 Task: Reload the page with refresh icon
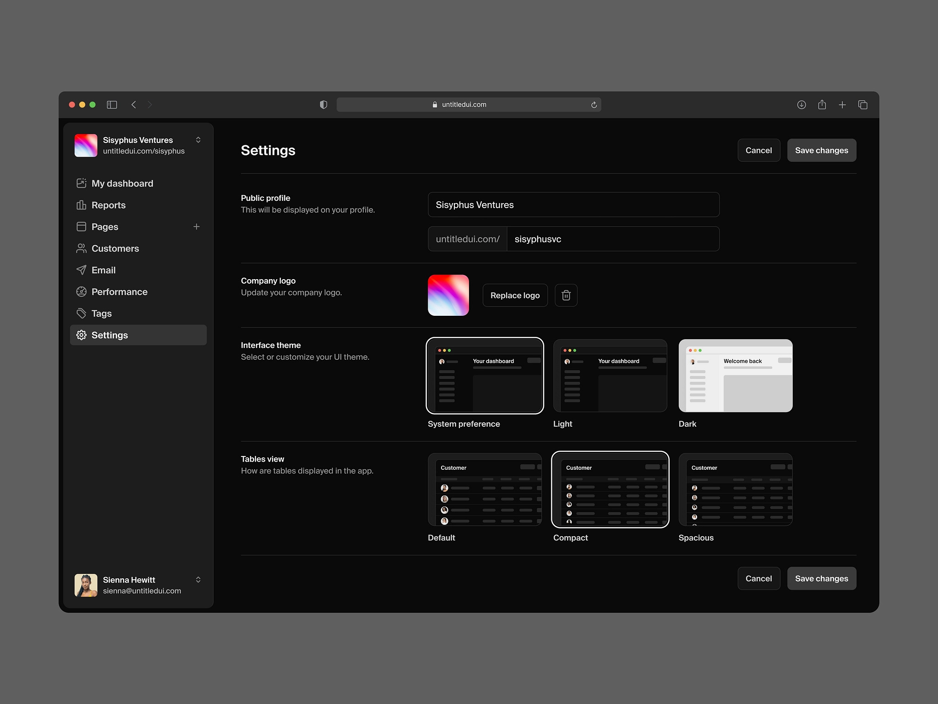pyautogui.click(x=594, y=104)
